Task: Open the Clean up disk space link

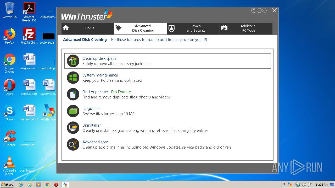Action: coord(99,58)
